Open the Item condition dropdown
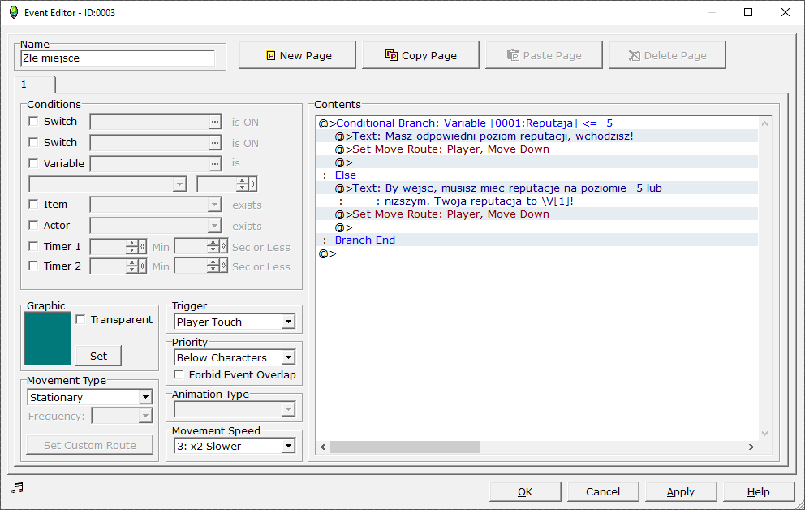Viewport: 805px width, 510px height. (x=156, y=205)
